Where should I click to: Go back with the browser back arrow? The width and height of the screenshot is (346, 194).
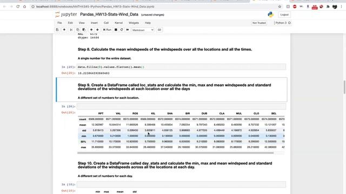[5, 6]
